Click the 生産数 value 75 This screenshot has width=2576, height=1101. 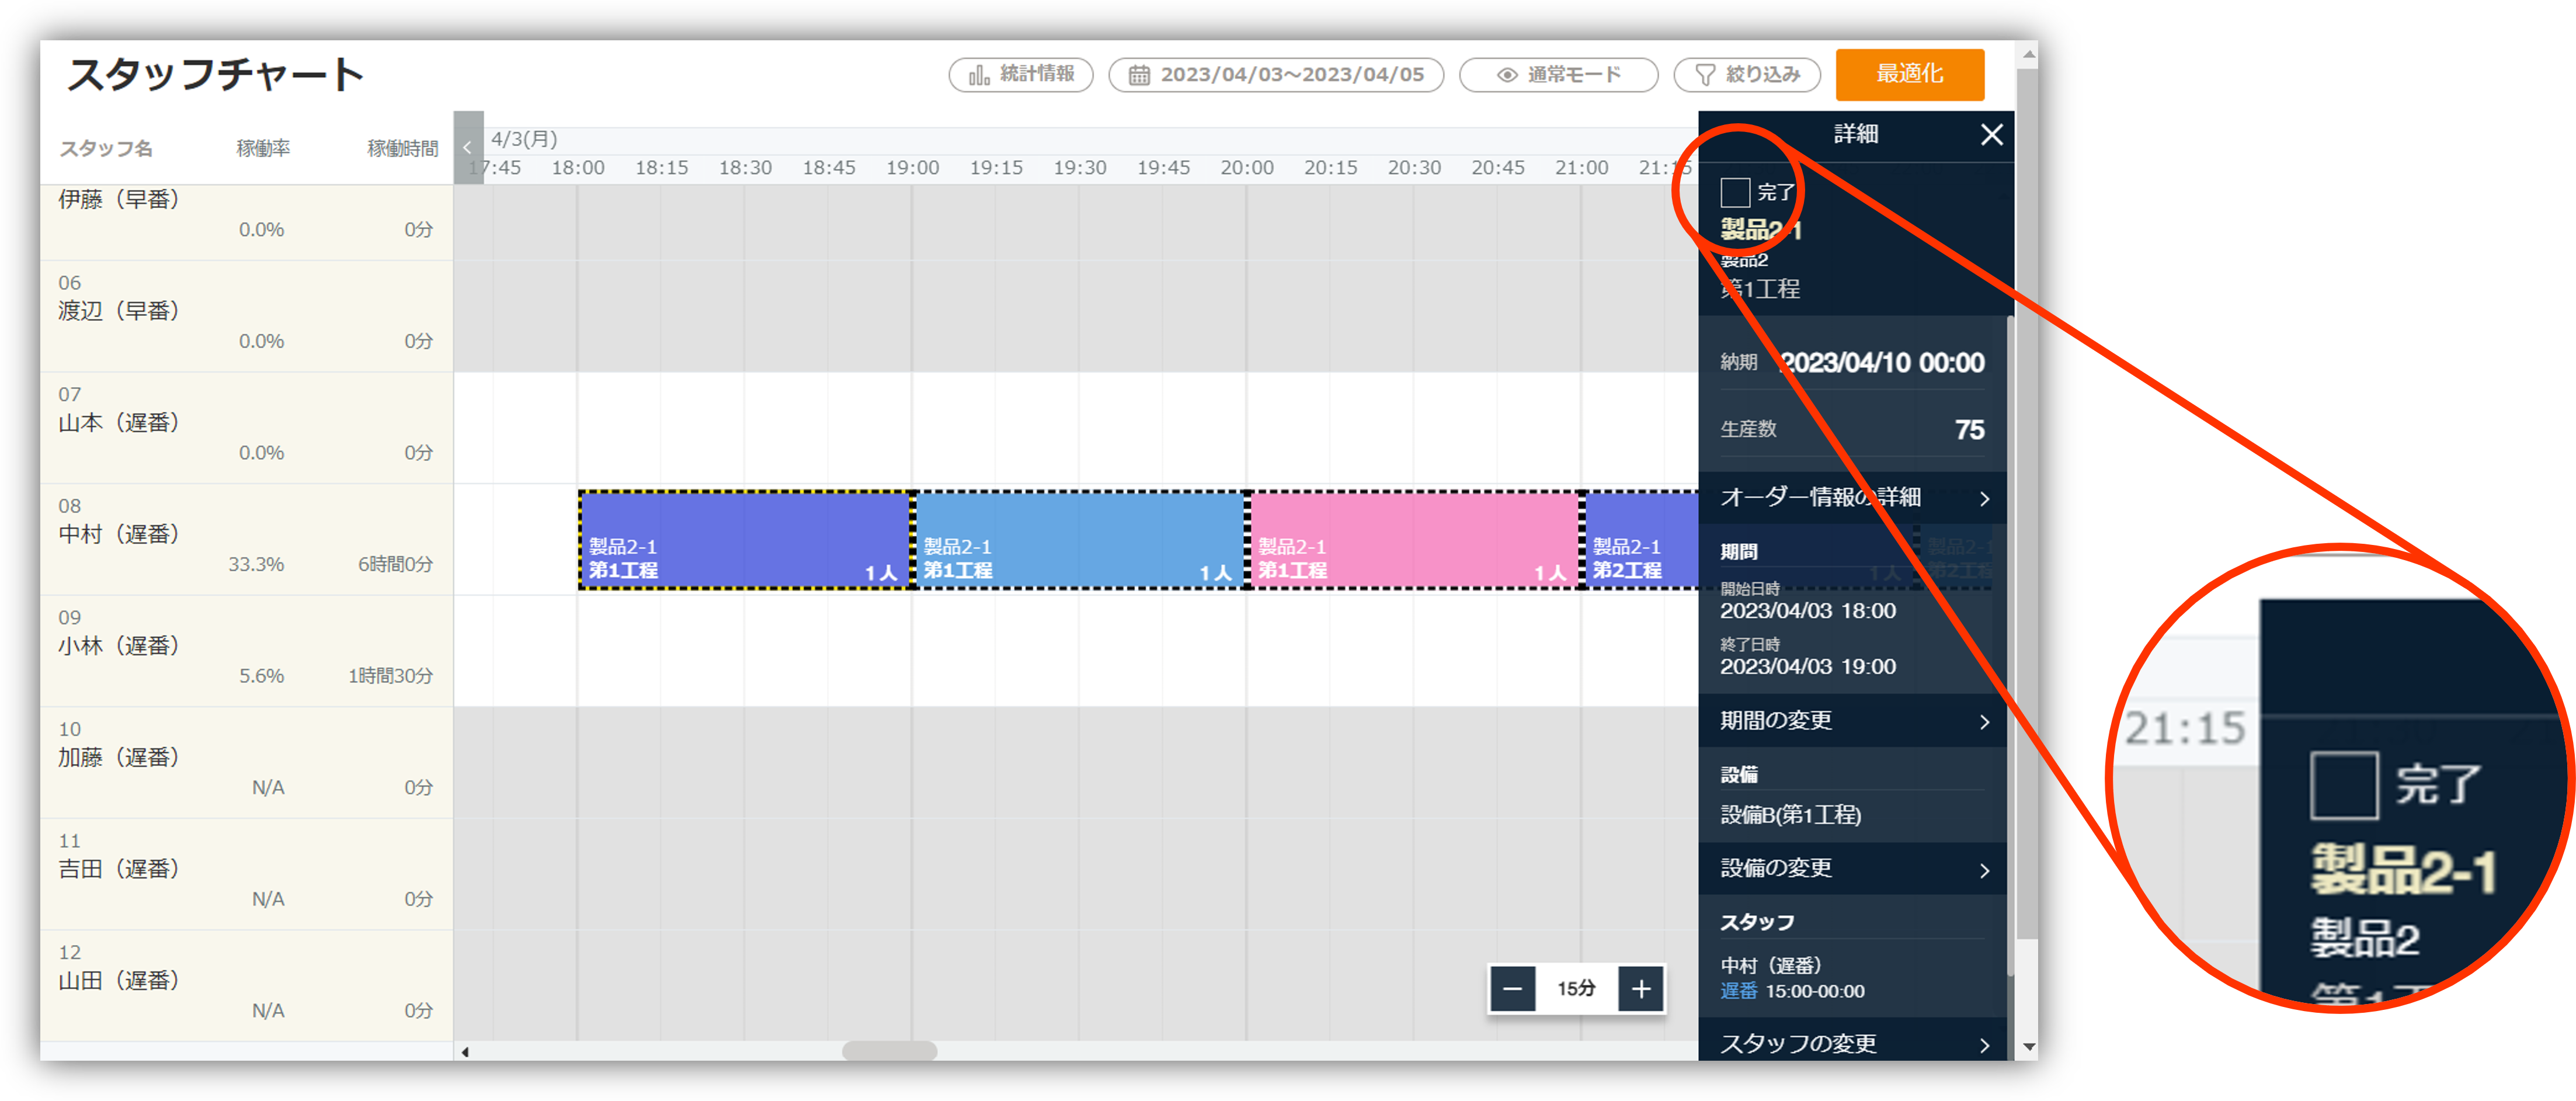click(1969, 429)
